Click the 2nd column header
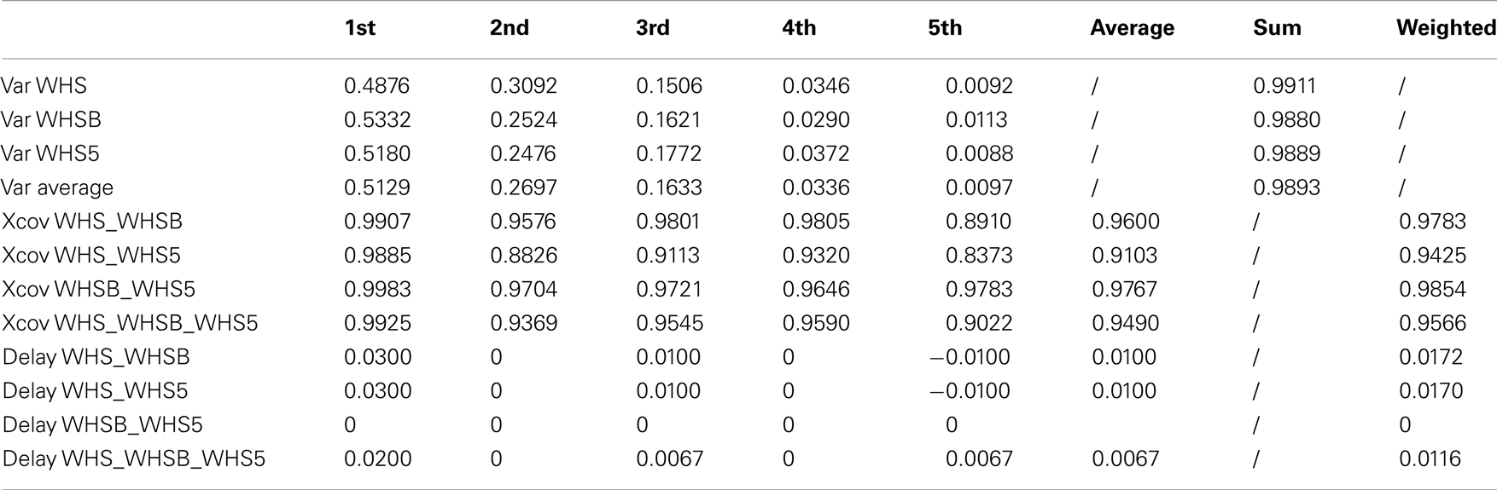This screenshot has height=490, width=1497. coord(509,28)
